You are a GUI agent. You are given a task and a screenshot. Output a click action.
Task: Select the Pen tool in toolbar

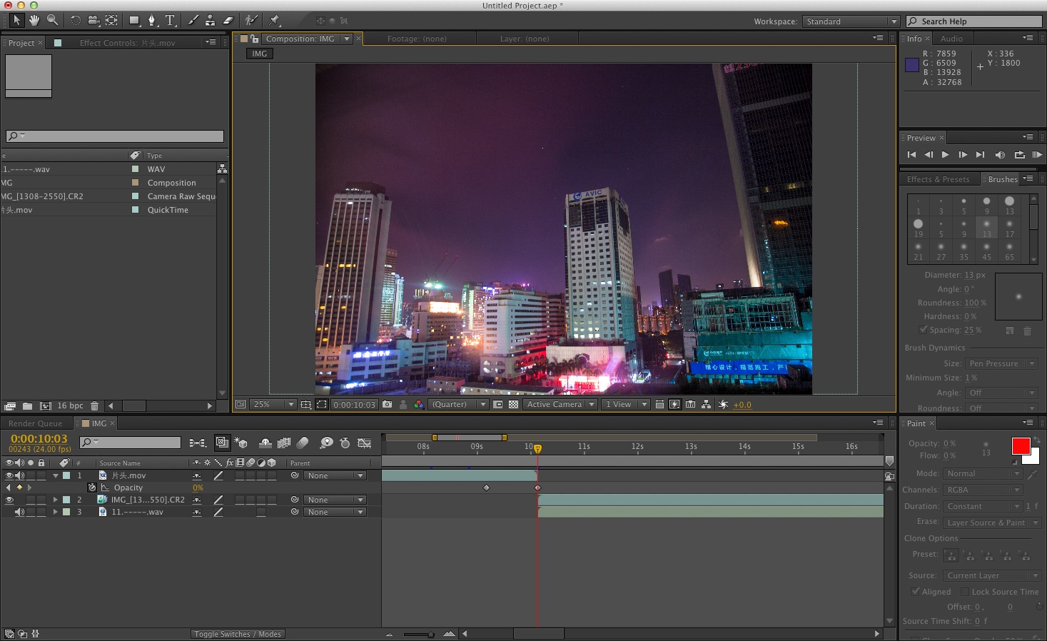151,21
